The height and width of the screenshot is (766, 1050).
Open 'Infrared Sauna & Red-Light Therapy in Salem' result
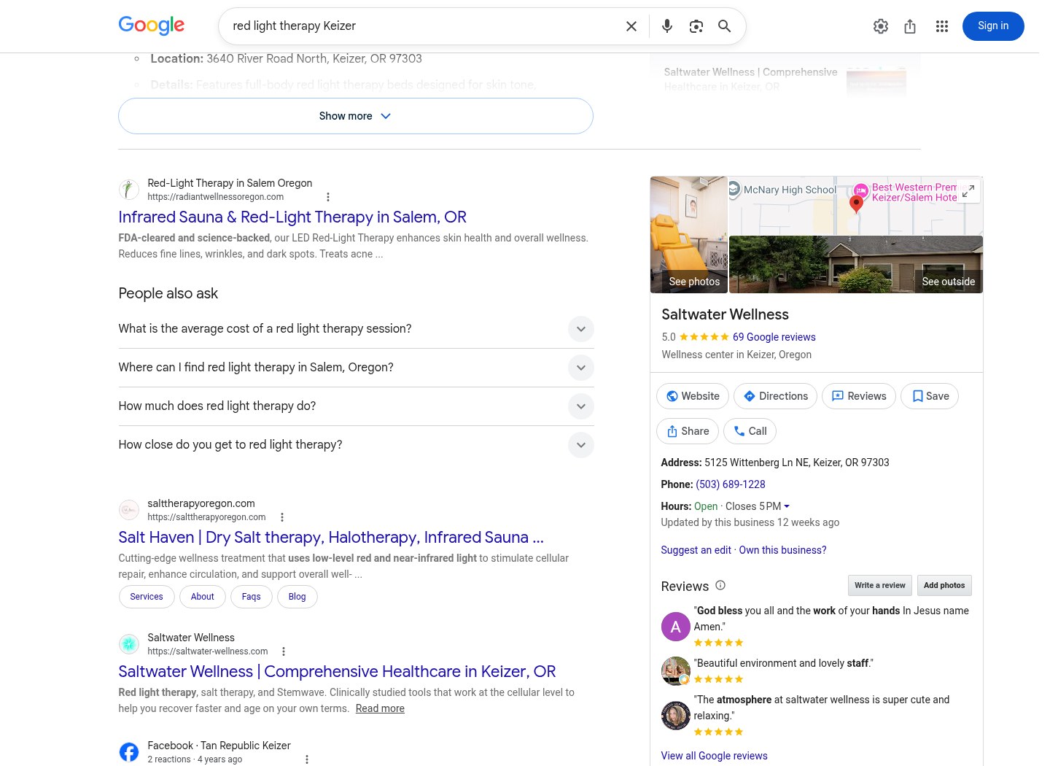(x=292, y=217)
